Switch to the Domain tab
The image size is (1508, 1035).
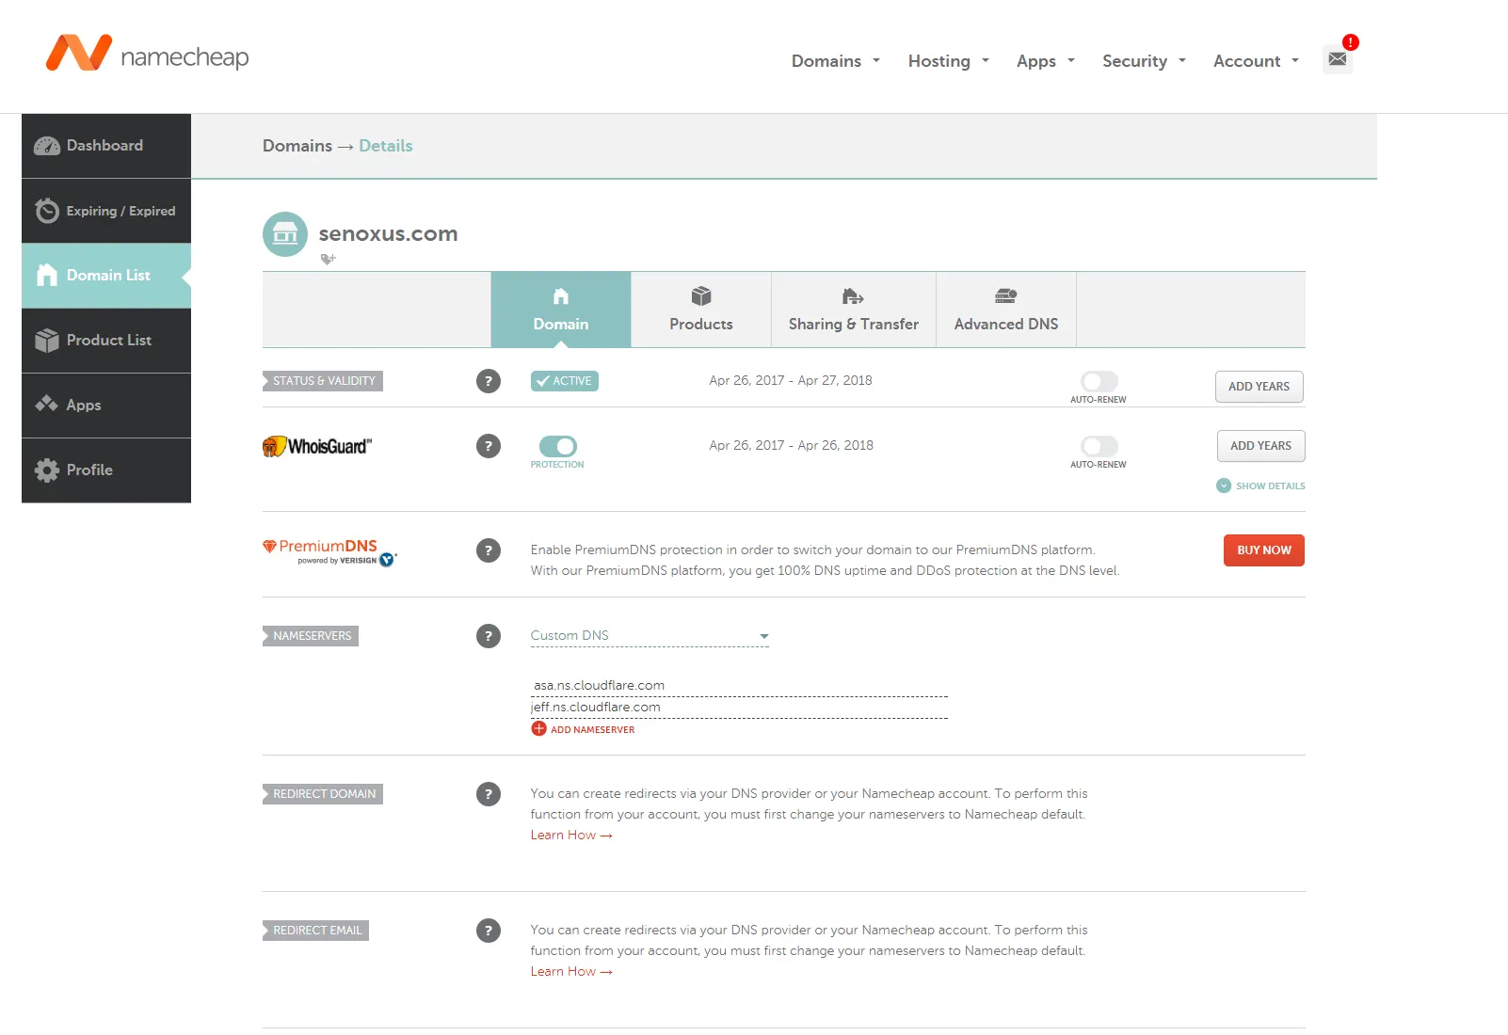click(561, 310)
